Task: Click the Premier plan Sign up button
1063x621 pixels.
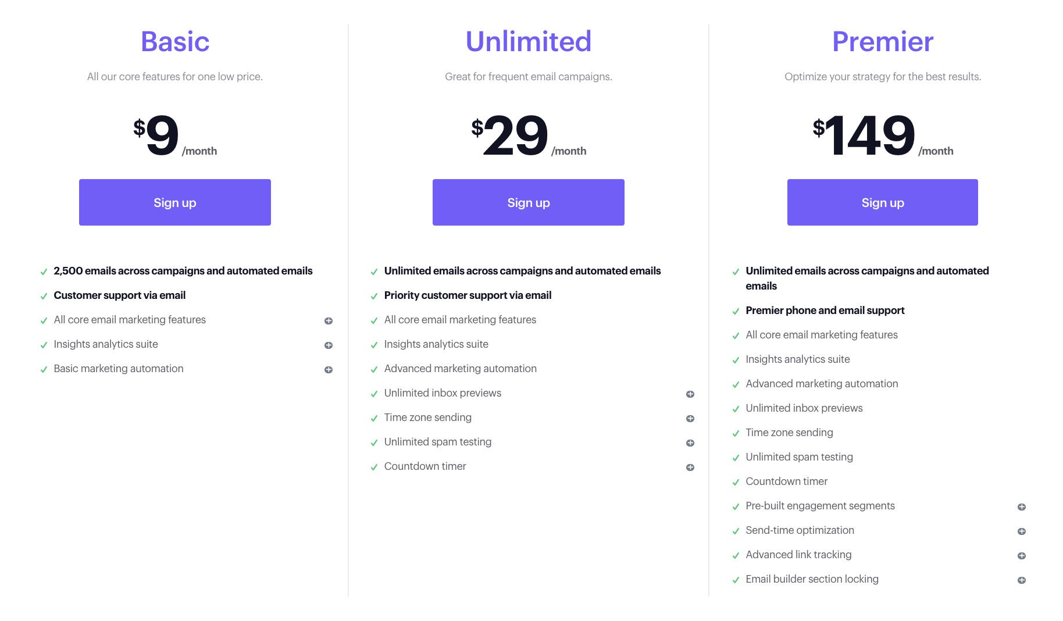Action: pos(883,202)
